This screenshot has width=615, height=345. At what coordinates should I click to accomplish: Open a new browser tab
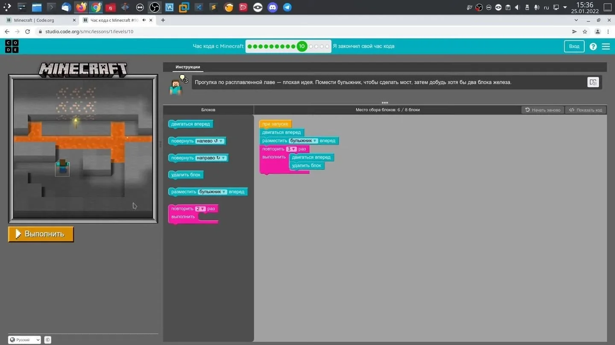(163, 20)
